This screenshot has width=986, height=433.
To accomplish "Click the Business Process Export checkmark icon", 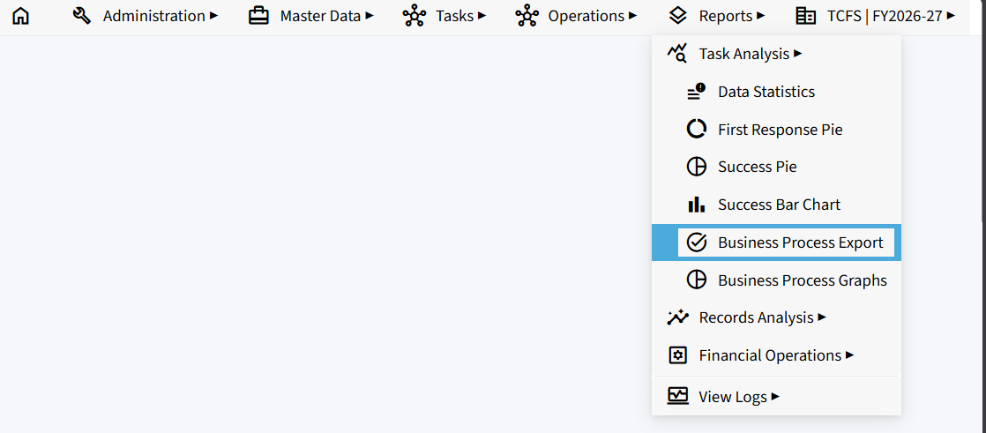I will pyautogui.click(x=696, y=243).
